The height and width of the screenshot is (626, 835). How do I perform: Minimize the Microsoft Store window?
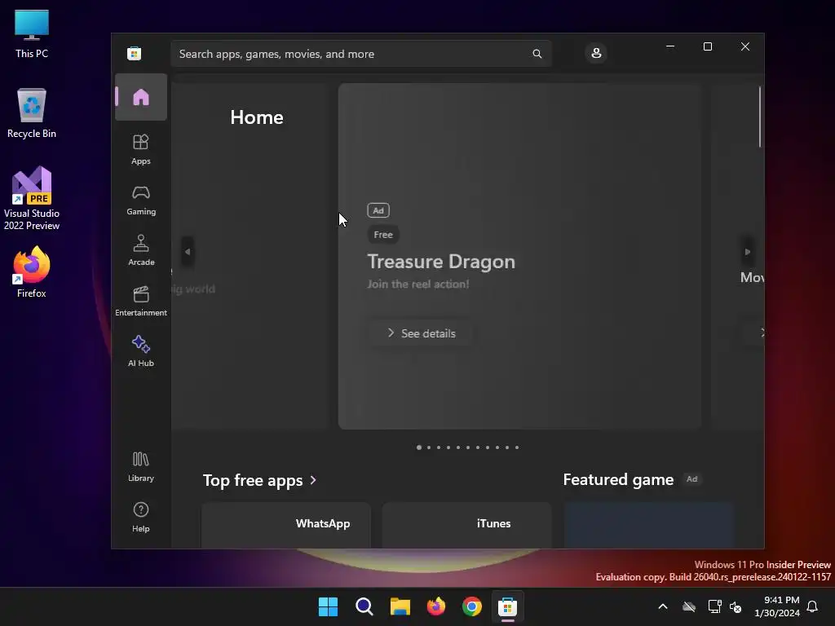click(670, 46)
